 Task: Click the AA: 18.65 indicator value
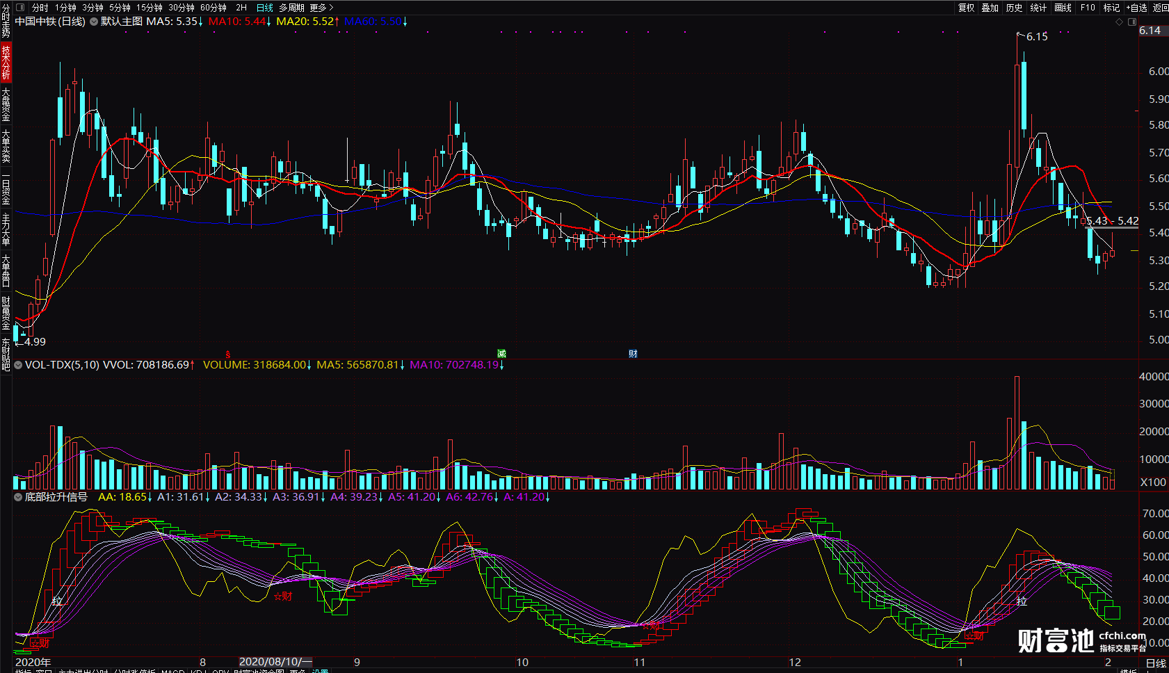[125, 497]
